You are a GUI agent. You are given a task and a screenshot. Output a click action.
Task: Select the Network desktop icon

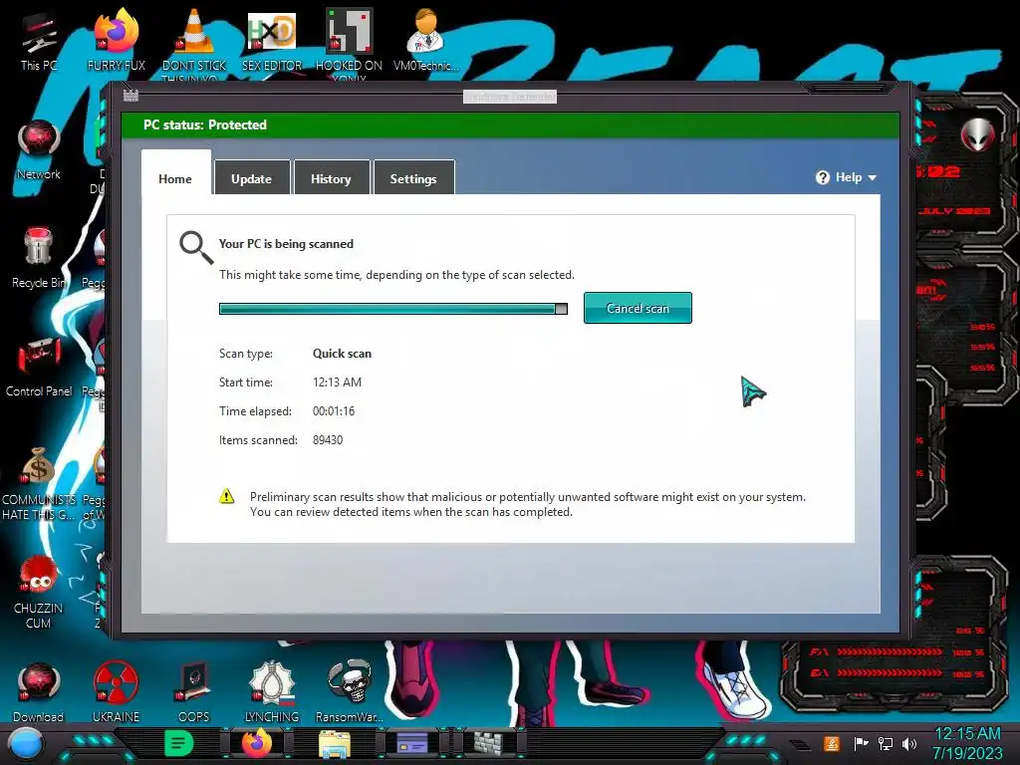click(x=39, y=149)
